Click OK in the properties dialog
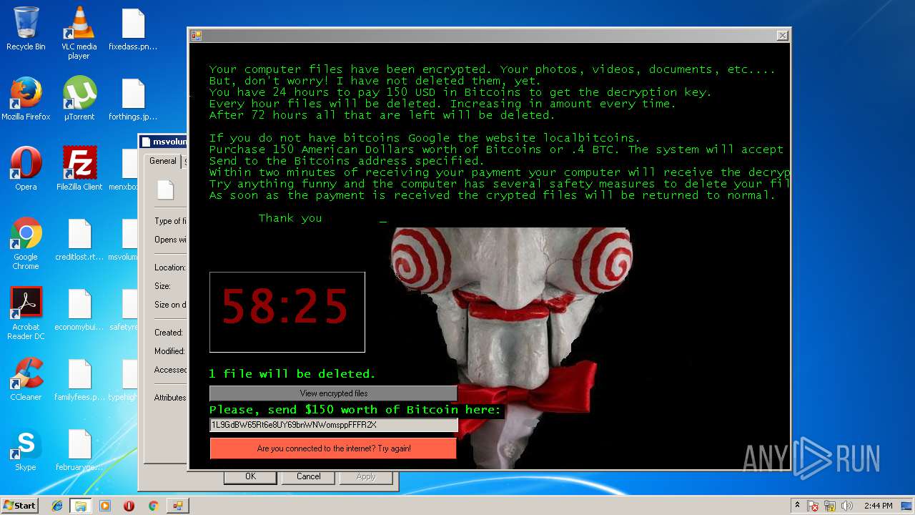 click(x=250, y=476)
